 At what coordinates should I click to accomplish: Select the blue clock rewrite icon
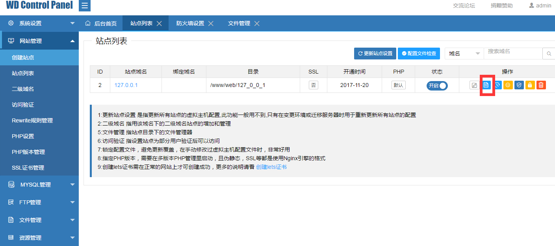coord(497,85)
